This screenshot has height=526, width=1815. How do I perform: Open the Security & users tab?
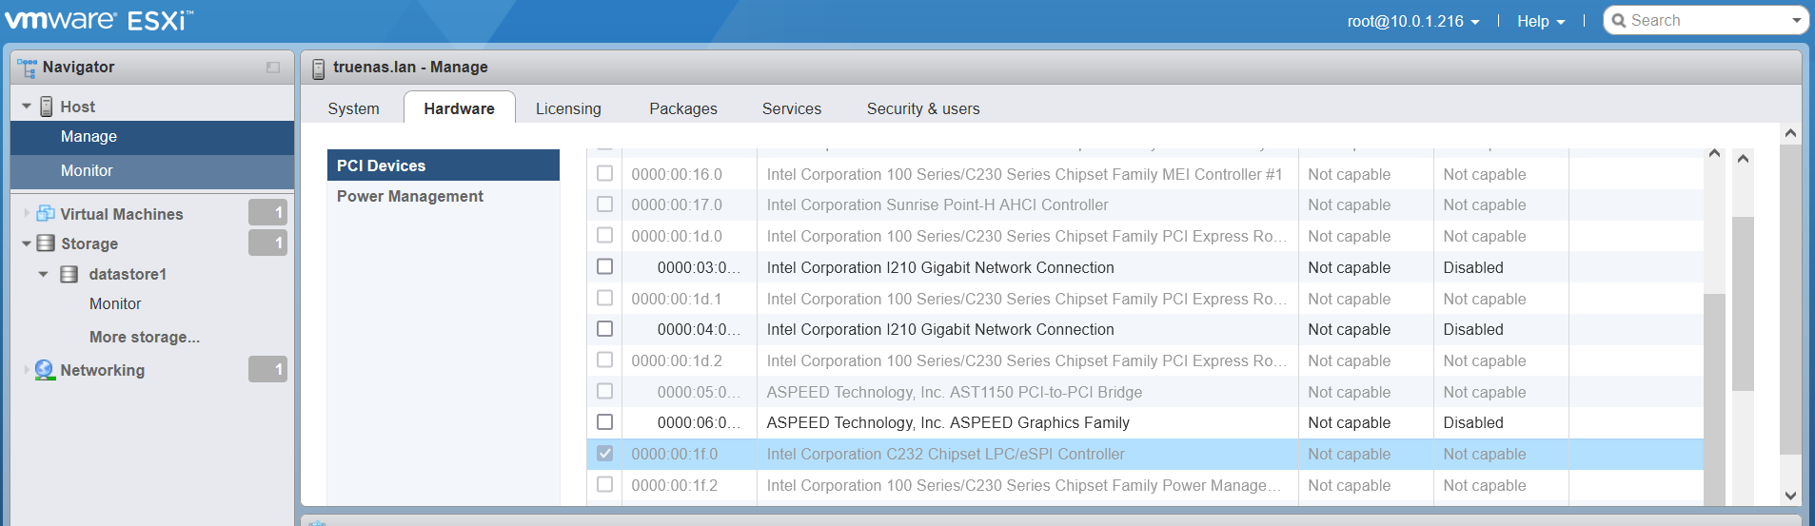(923, 108)
